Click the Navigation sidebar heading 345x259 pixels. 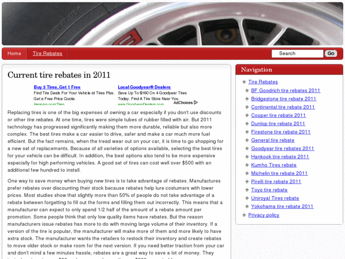coord(257,70)
